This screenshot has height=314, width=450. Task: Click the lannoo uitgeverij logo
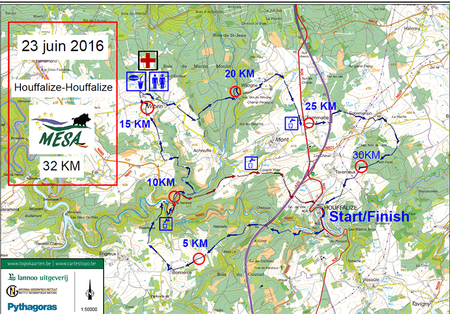[38, 277]
